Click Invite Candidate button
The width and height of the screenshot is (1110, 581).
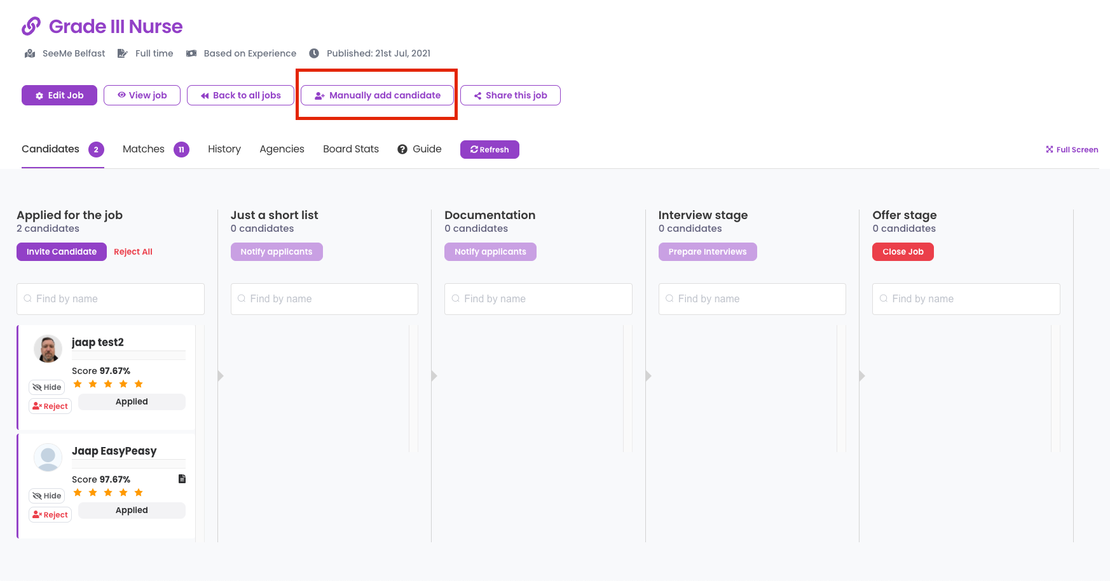(x=62, y=252)
